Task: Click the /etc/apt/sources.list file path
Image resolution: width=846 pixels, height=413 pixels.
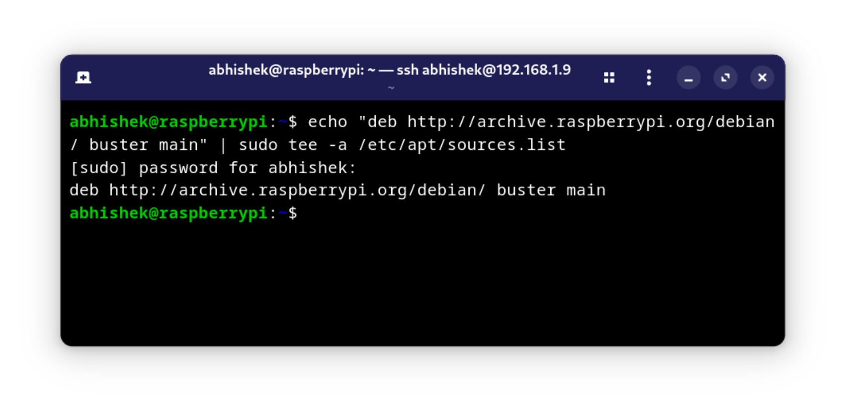Action: (462, 145)
